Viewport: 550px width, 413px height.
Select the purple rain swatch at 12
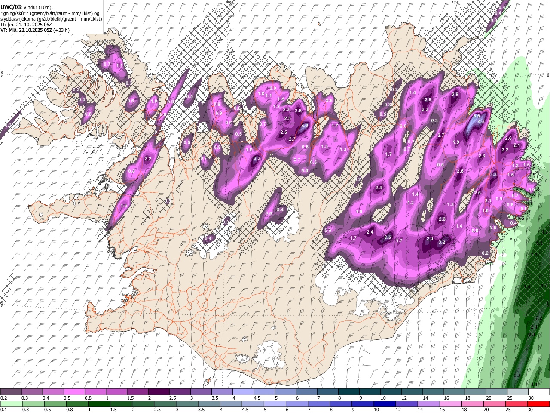pos(407,404)
